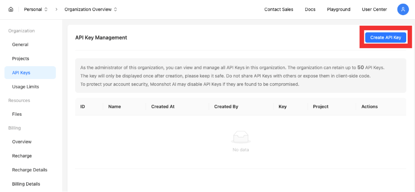Open Files under Resources
This screenshot has width=415, height=192.
point(17,114)
